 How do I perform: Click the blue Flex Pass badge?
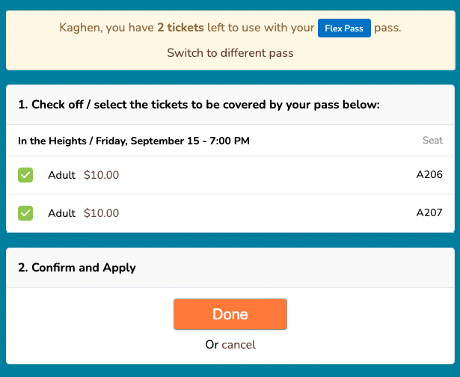[x=344, y=28]
